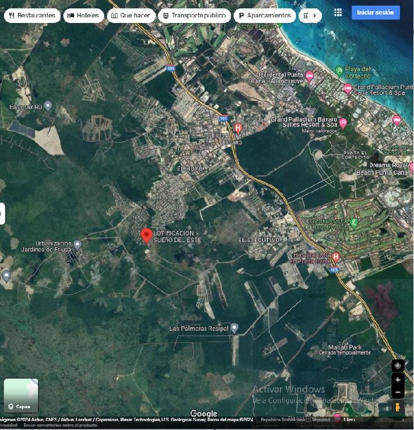This screenshot has height=430, width=414.
Task: Click the Urbanización Jardines de Friusa marker
Action: pos(78,245)
